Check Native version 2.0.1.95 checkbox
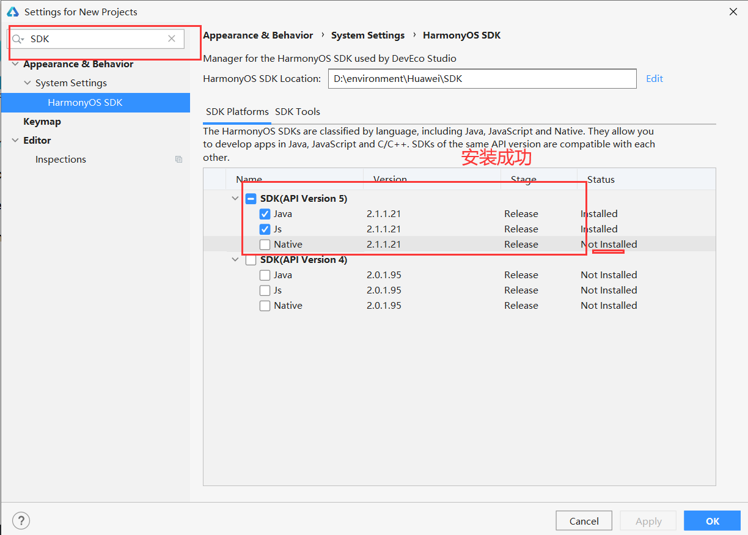 pos(265,306)
